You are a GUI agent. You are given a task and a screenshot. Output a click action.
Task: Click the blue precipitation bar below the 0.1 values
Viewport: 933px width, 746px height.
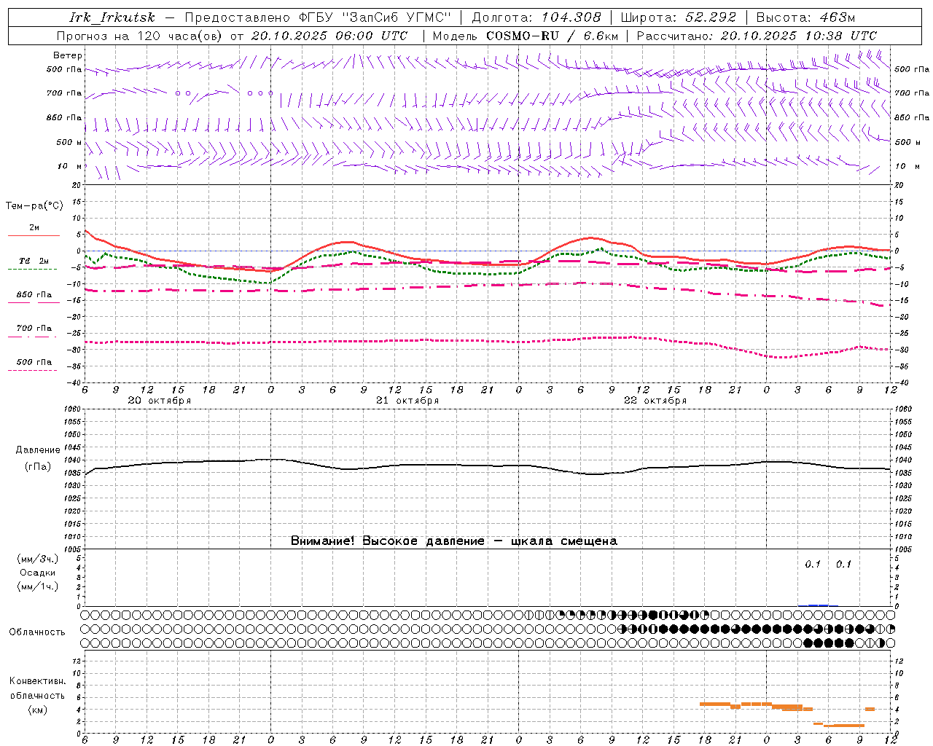pyautogui.click(x=818, y=605)
